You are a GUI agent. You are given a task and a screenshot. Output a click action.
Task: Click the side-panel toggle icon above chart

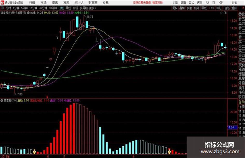tap(225, 13)
